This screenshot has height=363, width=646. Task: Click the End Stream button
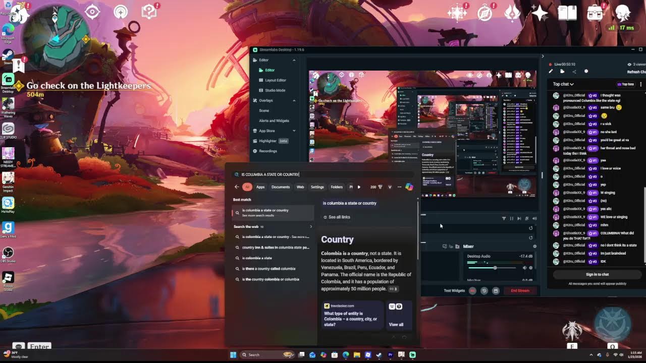(520, 291)
